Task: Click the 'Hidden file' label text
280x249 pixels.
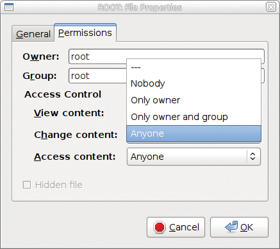Action: [59, 185]
